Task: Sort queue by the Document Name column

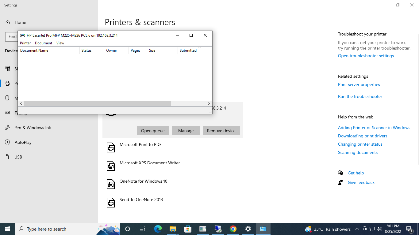Action: (x=49, y=50)
